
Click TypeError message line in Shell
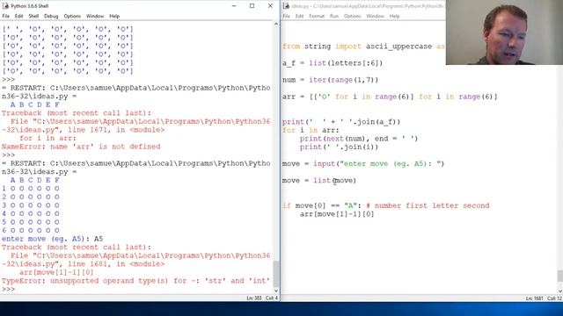tap(135, 281)
